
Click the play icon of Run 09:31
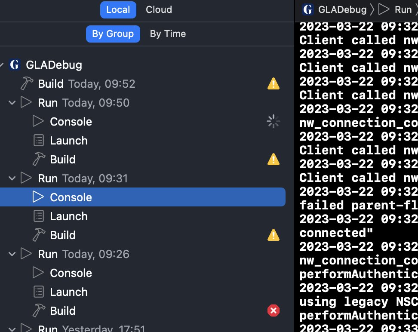tap(26, 178)
